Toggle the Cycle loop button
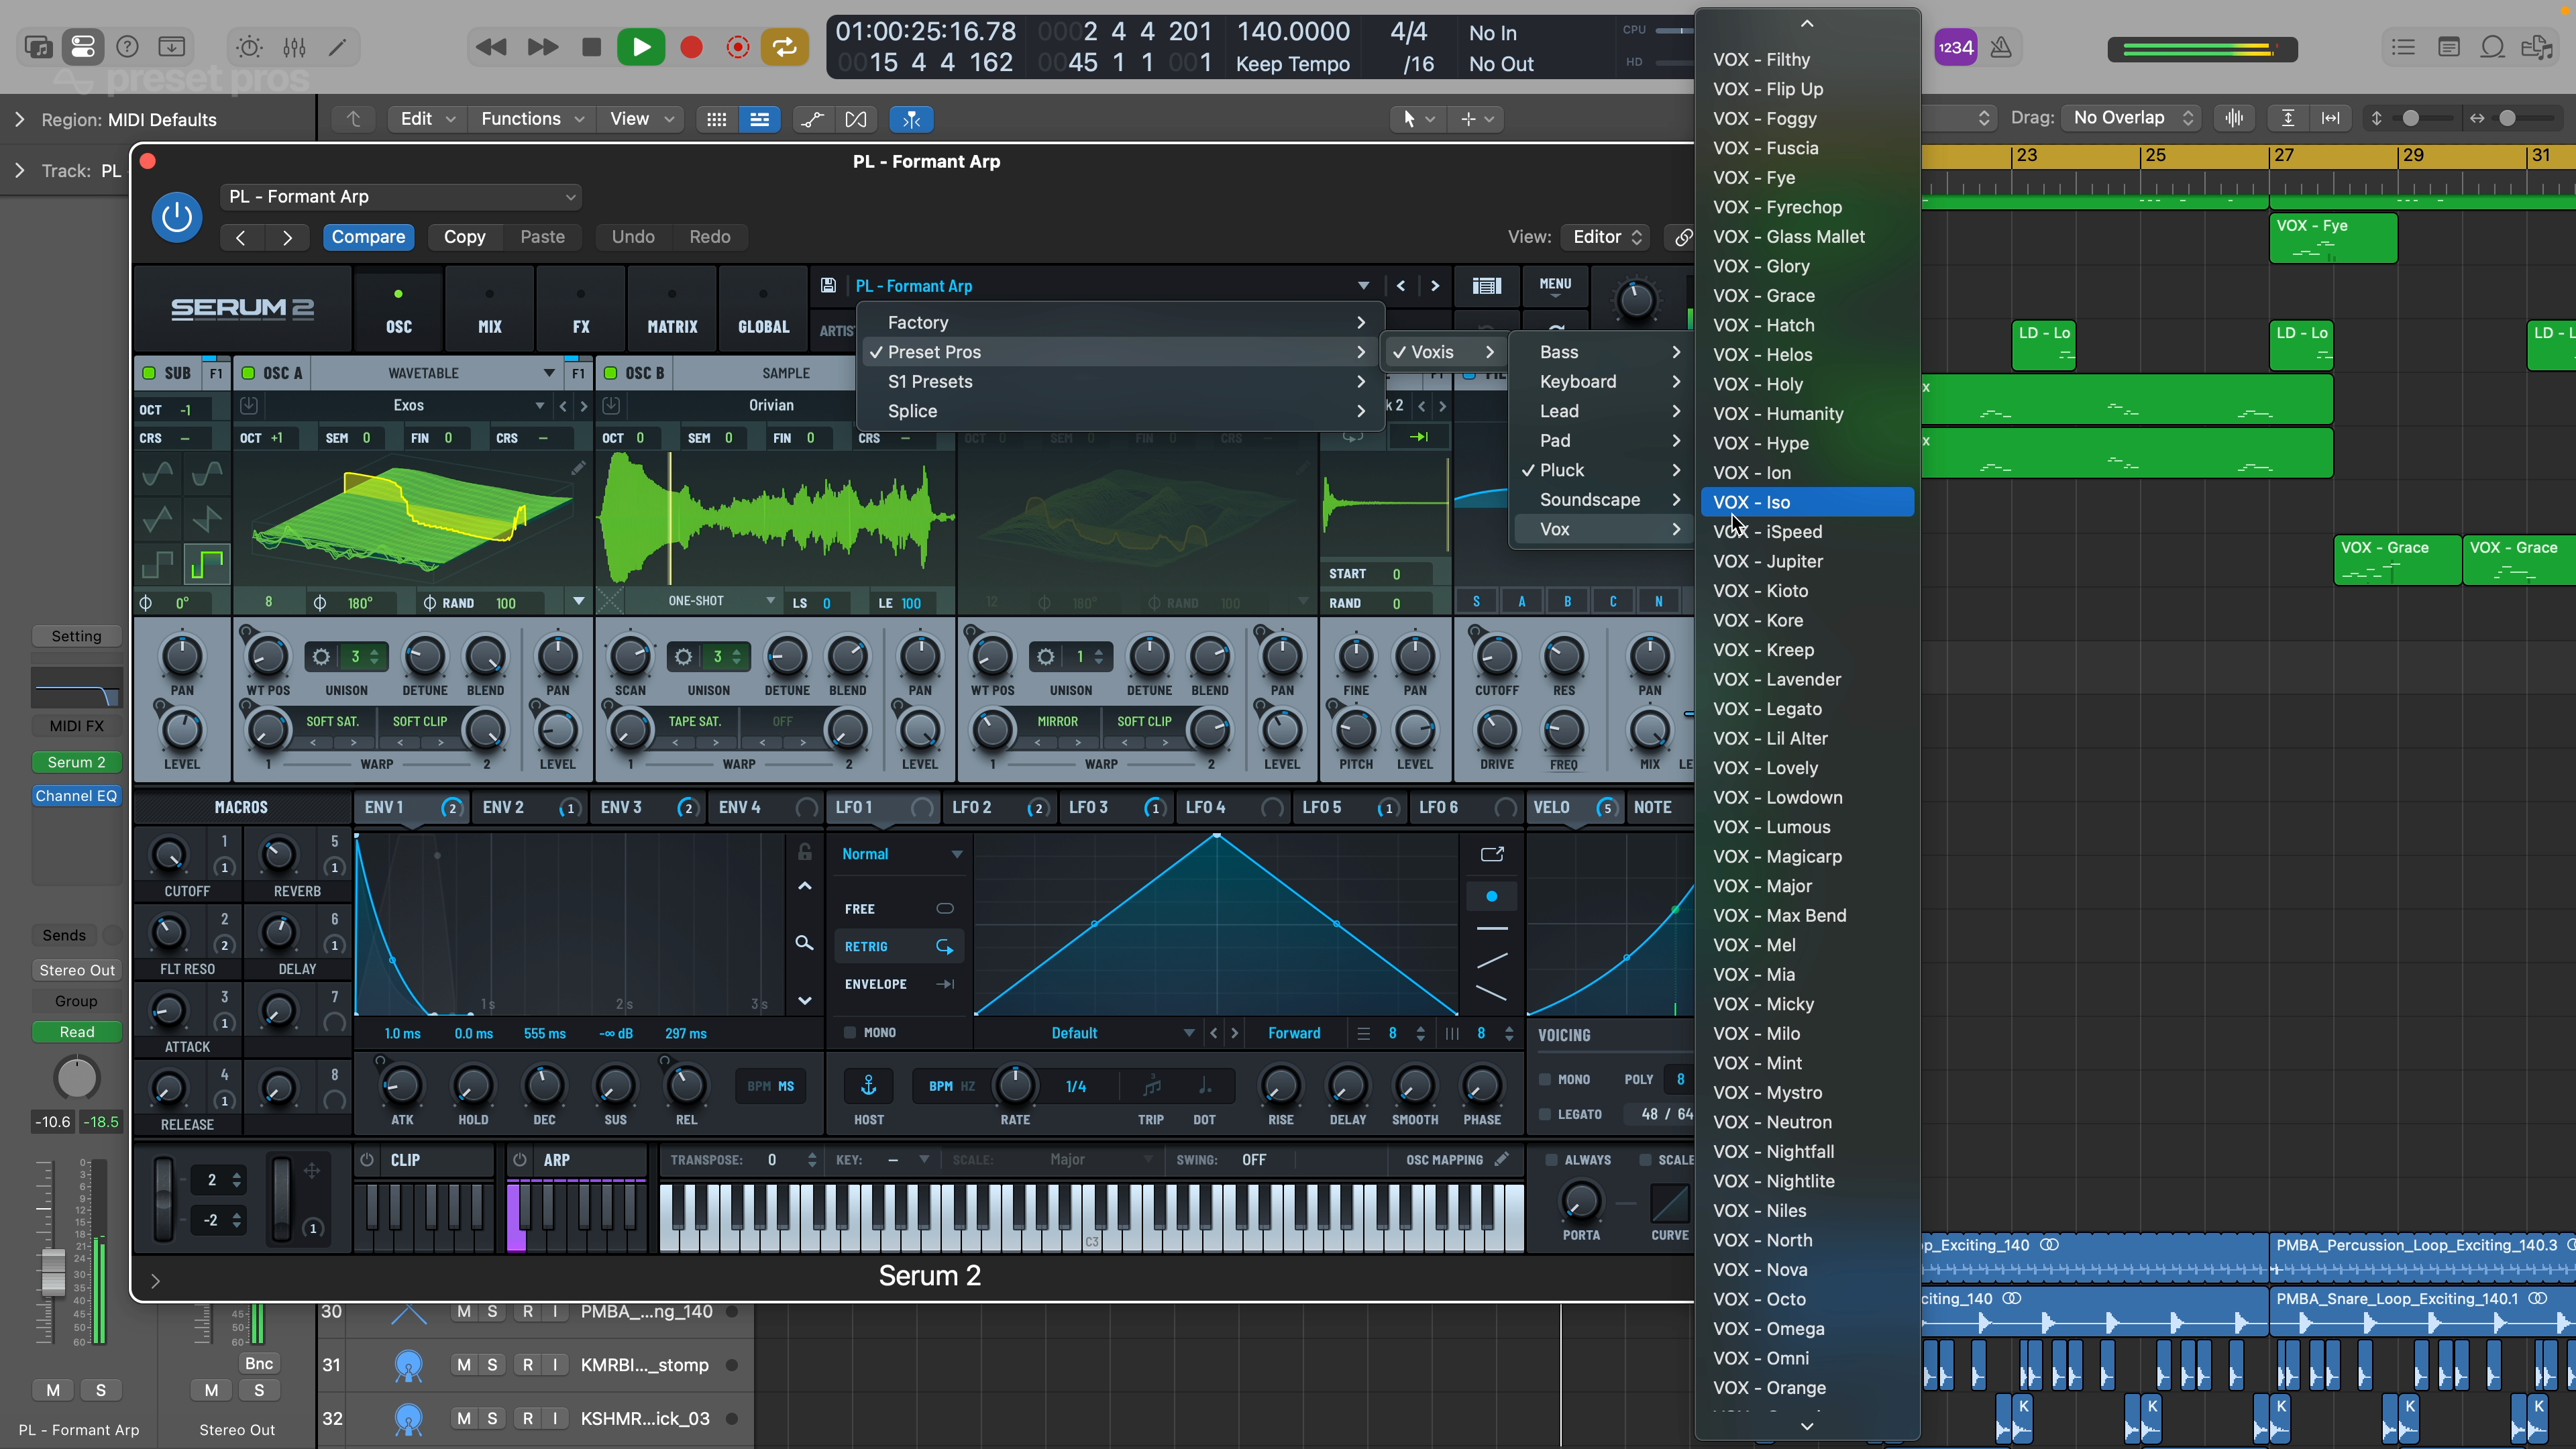The image size is (2576, 1449). click(x=785, y=47)
